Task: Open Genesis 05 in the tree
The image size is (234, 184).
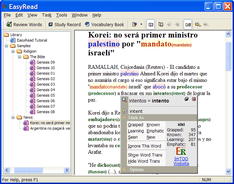Action: click(x=46, y=95)
